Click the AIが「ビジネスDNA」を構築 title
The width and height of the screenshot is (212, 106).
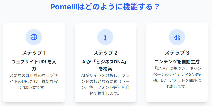[105, 65]
